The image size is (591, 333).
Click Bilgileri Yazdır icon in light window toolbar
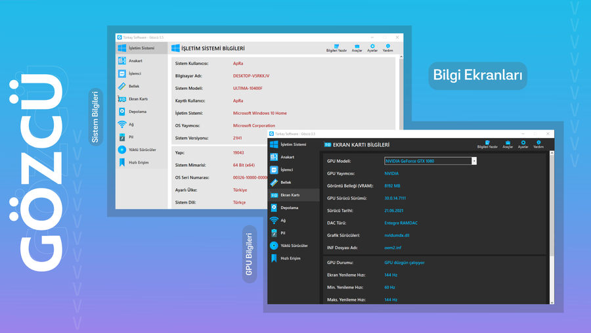point(337,46)
